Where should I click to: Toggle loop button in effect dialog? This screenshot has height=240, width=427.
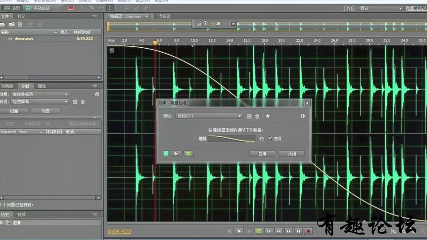pos(189,154)
